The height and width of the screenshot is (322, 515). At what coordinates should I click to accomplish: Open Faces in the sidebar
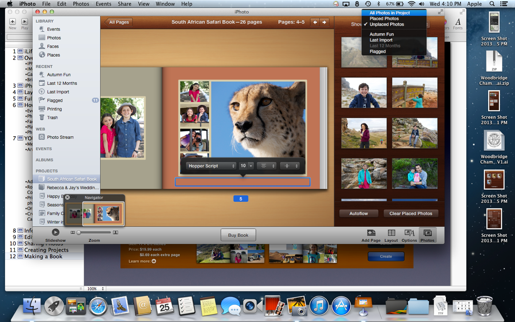pos(53,47)
